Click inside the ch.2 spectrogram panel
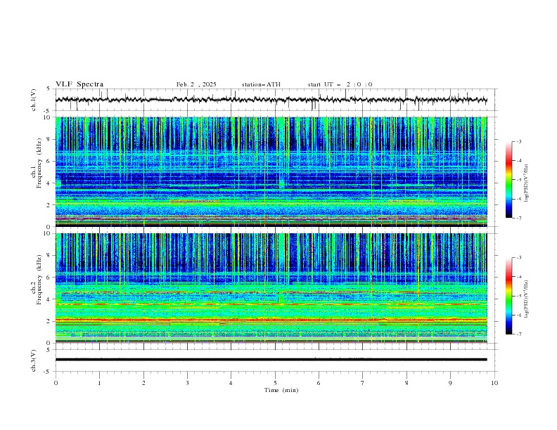Image resolution: width=557 pixels, height=430 pixels. pyautogui.click(x=271, y=288)
